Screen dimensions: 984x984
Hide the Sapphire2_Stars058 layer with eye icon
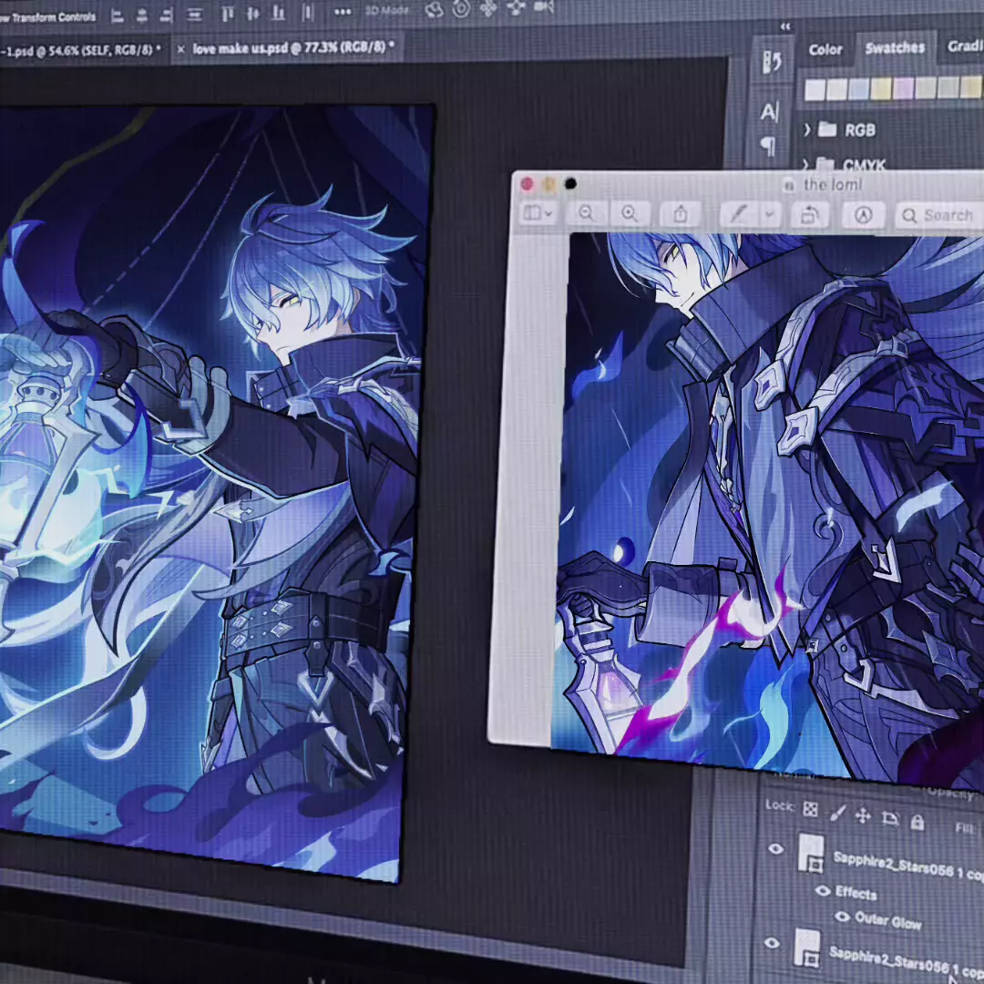[775, 849]
